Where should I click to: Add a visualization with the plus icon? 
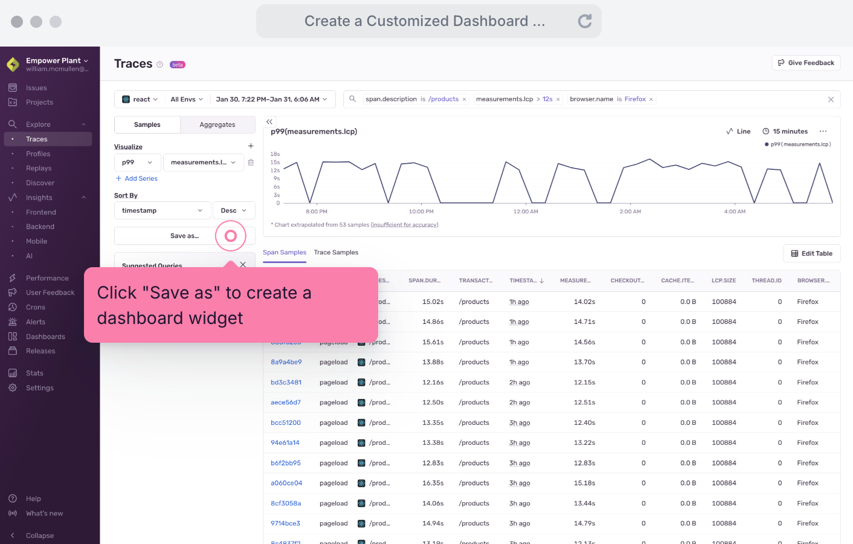point(251,146)
